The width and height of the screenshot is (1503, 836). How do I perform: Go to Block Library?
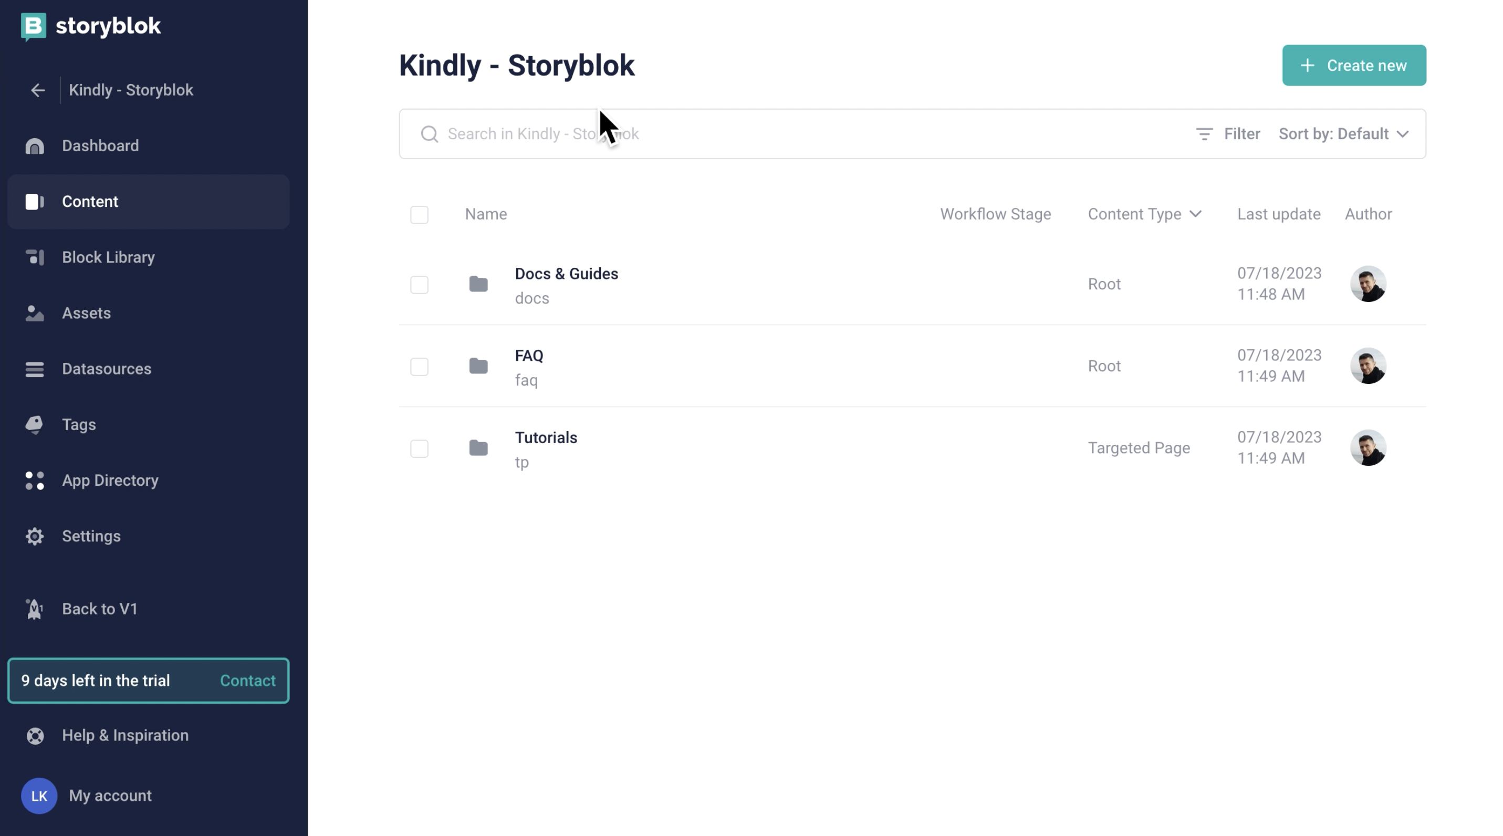coord(148,257)
